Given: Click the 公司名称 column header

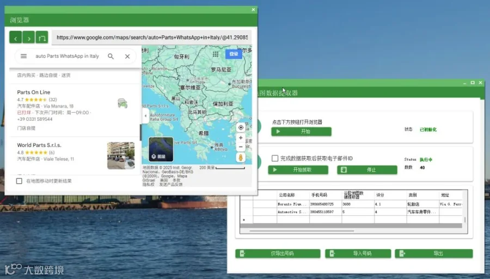Looking at the screenshot, I should [x=293, y=195].
